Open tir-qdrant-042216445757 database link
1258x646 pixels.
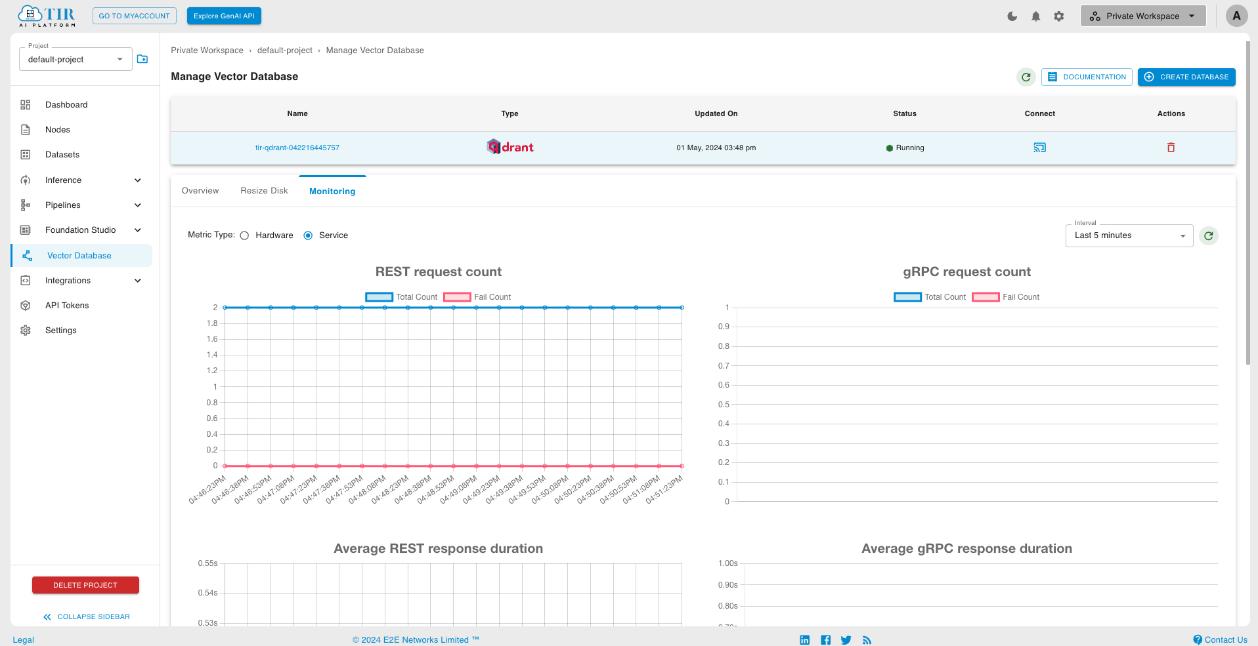(297, 148)
